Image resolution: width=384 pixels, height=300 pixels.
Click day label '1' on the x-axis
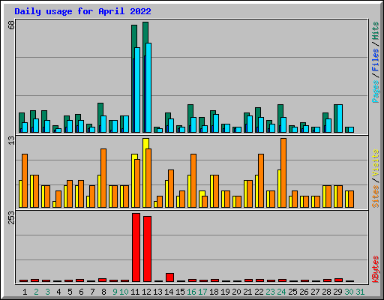(x=25, y=292)
